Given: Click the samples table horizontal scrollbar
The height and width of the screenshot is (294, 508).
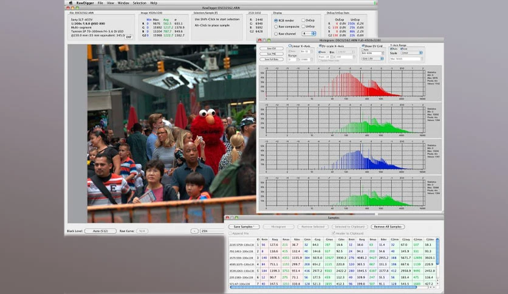Looking at the screenshot, I should pyautogui.click(x=323, y=287).
